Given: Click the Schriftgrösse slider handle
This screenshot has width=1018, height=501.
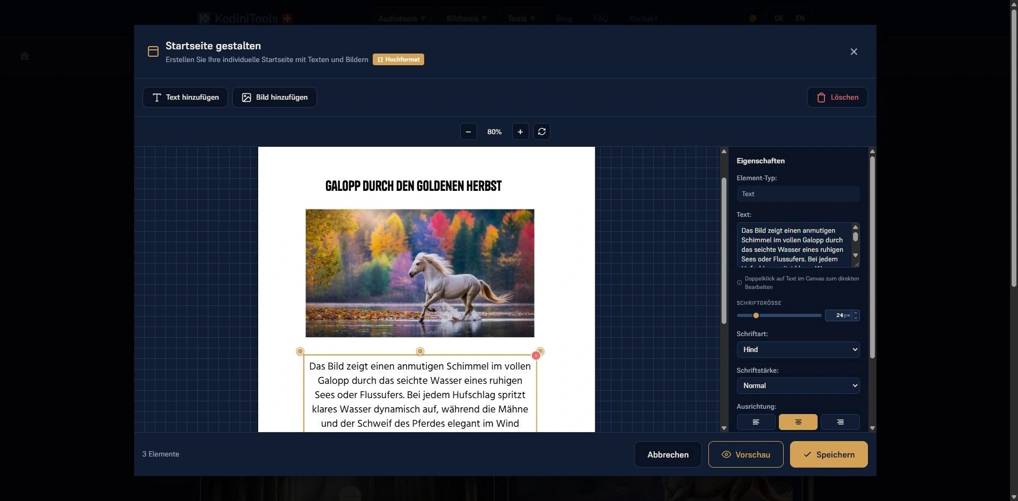Looking at the screenshot, I should tap(756, 315).
